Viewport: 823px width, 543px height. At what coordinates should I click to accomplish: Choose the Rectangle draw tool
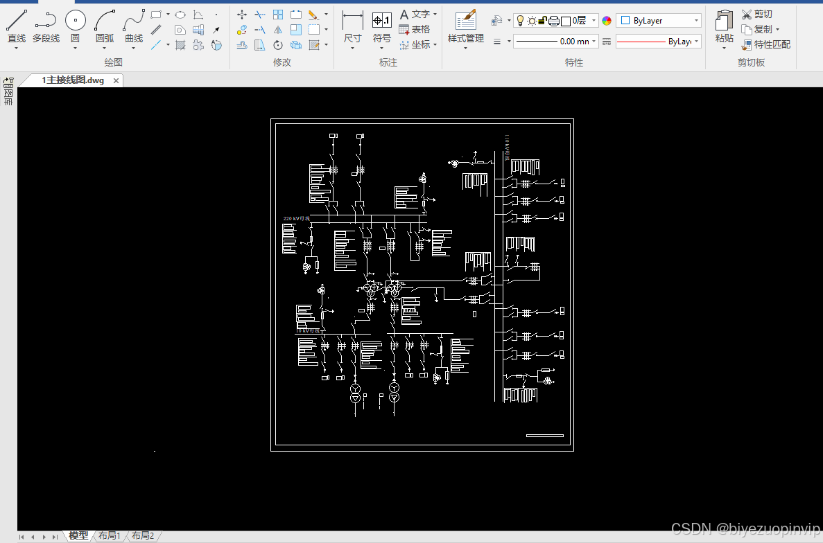pos(156,15)
